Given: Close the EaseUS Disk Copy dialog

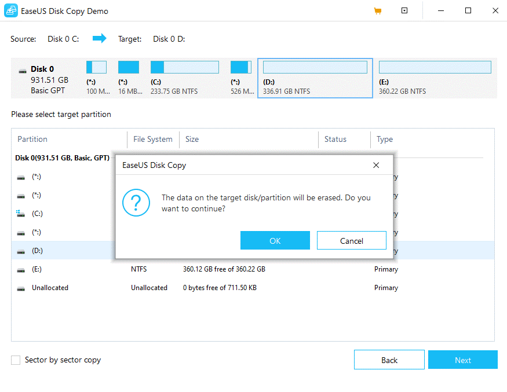Looking at the screenshot, I should point(375,165).
